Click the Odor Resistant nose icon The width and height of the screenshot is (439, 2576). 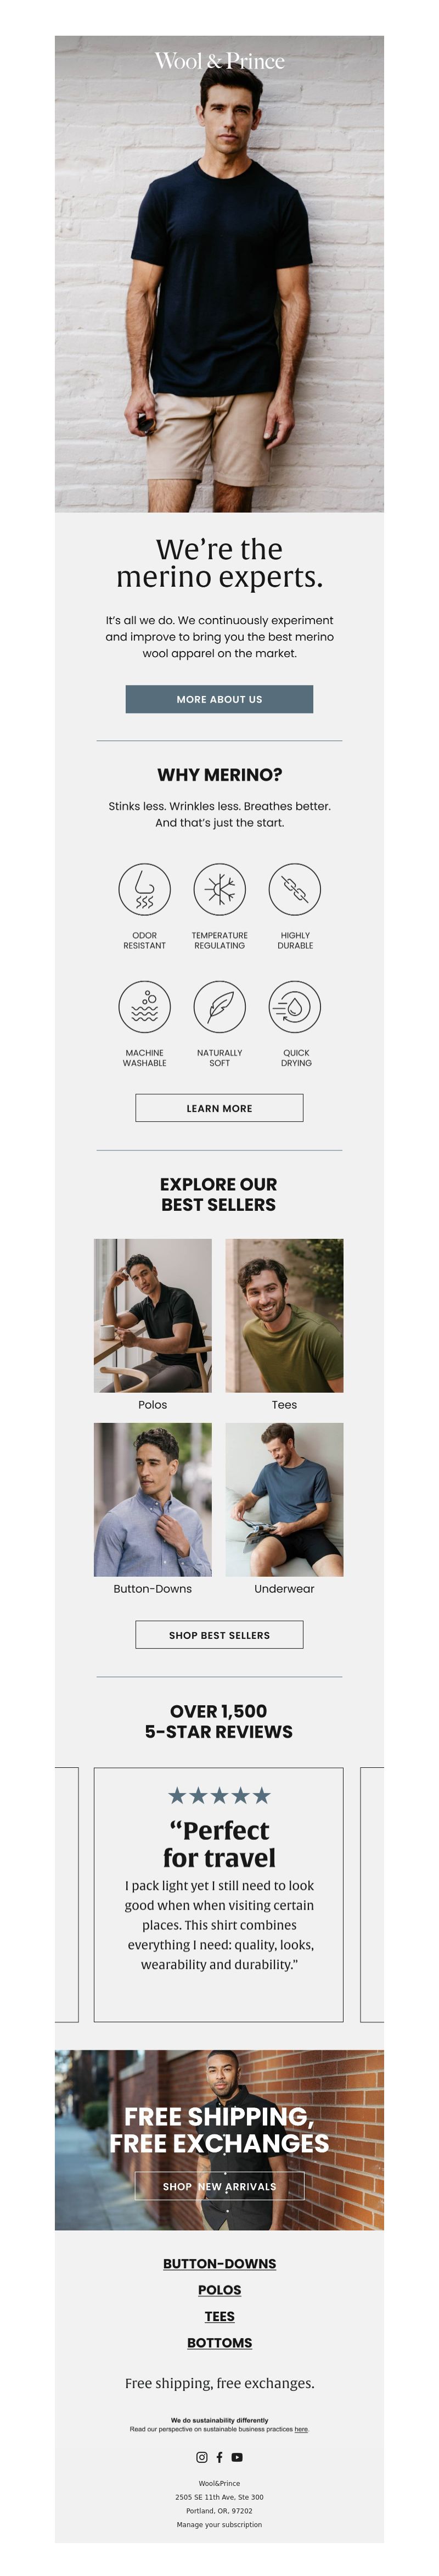pyautogui.click(x=144, y=889)
